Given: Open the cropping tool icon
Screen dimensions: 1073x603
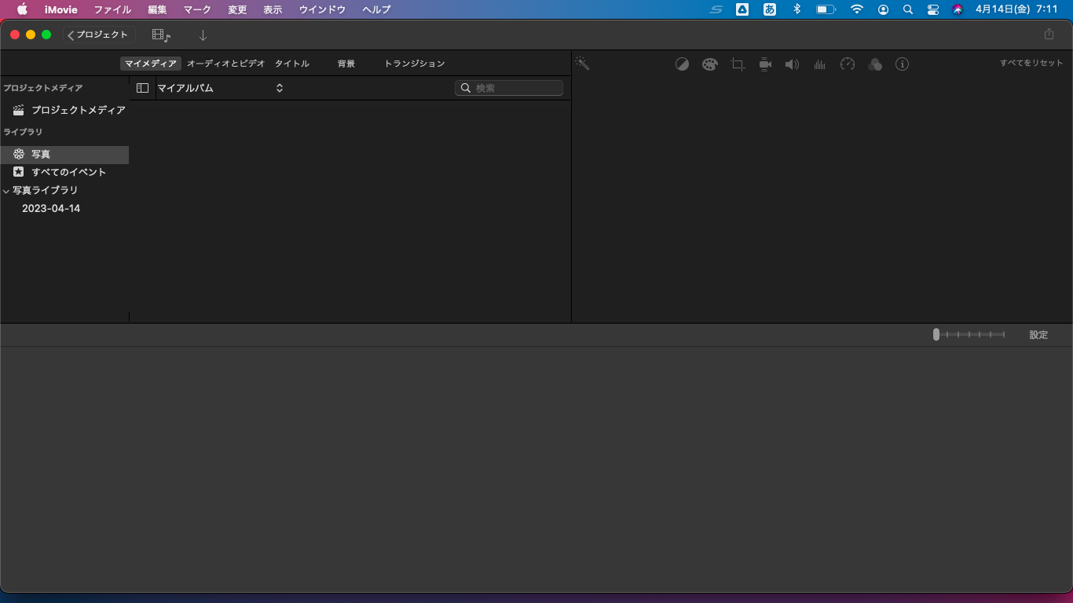Looking at the screenshot, I should (x=738, y=64).
